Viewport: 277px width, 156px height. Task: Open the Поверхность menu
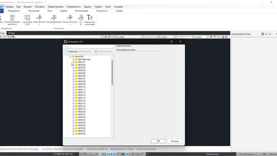pyautogui.click(x=74, y=6)
